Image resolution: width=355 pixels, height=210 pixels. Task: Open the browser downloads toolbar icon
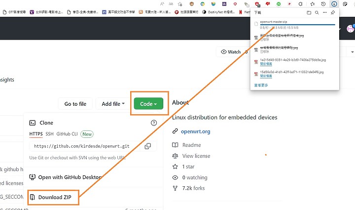pos(334,4)
